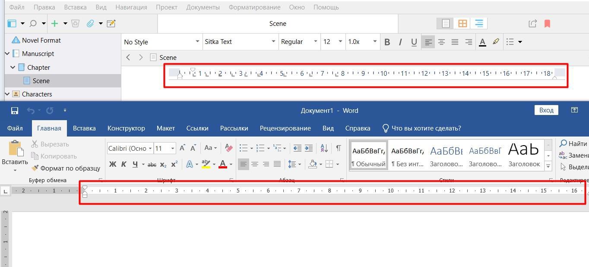Click increase indent in Word ribbon
Screen dimensions: 589x267
click(309, 148)
